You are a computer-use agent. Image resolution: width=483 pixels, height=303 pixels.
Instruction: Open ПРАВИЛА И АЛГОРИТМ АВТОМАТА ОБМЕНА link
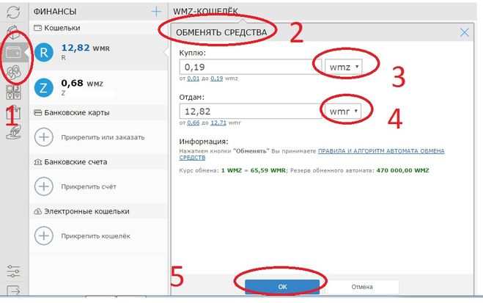pos(381,150)
